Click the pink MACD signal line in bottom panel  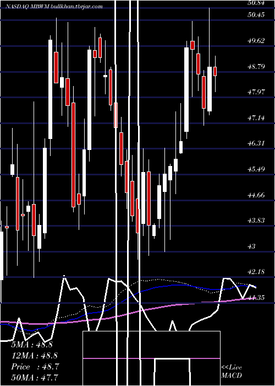(x=151, y=358)
